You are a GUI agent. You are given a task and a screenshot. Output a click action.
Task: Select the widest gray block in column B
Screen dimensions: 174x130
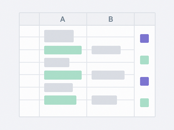108,75
